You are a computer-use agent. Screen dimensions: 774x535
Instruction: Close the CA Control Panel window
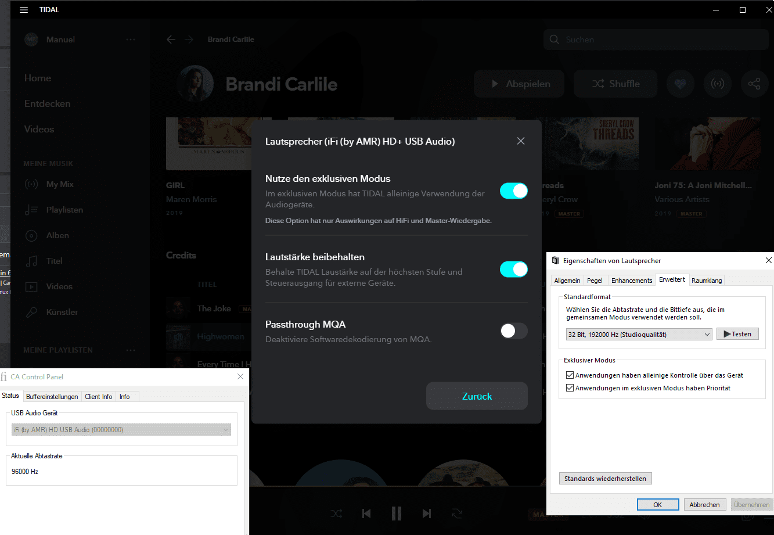tap(240, 377)
